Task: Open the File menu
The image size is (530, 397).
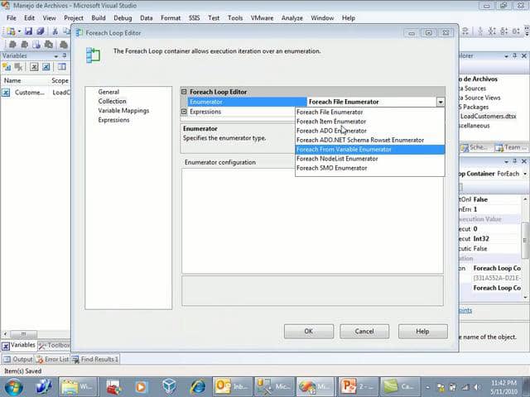Action: [x=11, y=18]
